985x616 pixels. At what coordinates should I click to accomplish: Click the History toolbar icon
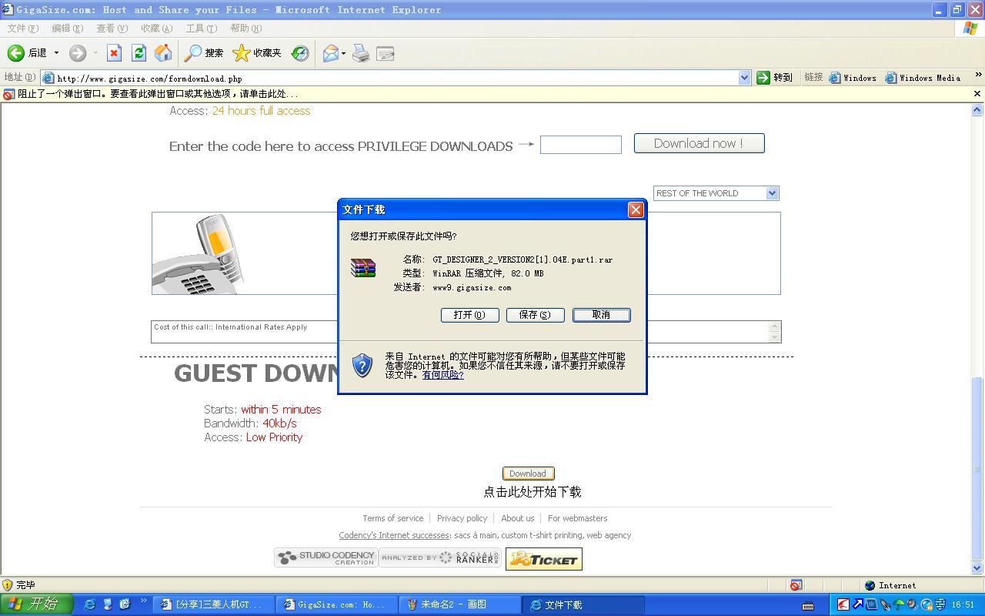pyautogui.click(x=300, y=53)
